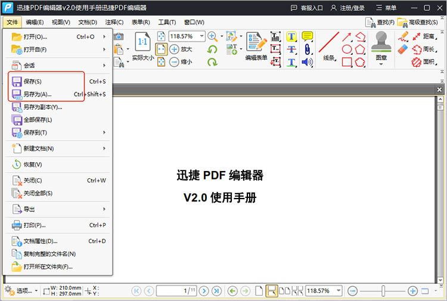Add a yellow sticky note comment

click(307, 36)
